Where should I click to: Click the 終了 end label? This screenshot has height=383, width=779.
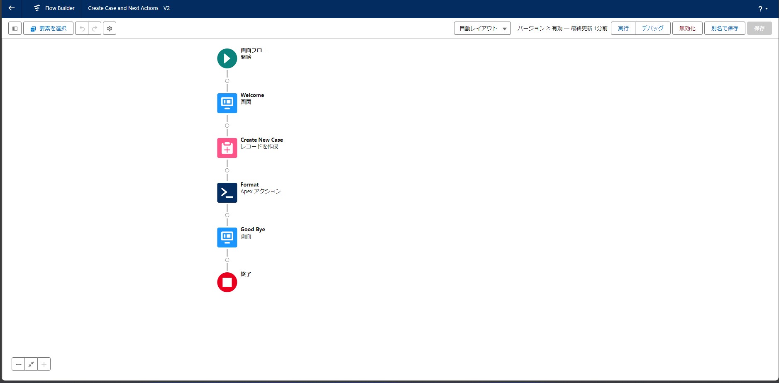click(x=246, y=274)
